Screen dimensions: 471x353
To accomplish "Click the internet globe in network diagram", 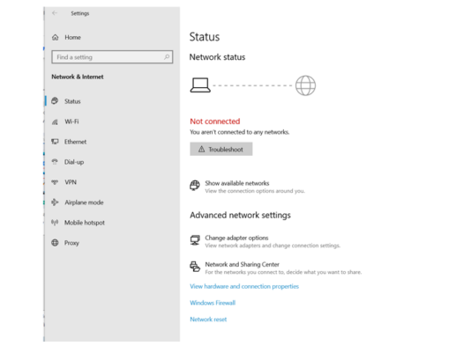I will pos(305,85).
